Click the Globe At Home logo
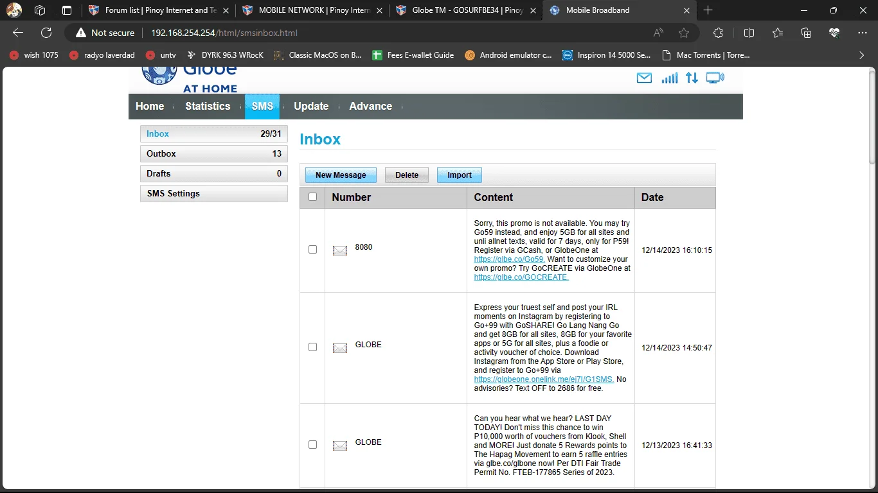Image resolution: width=878 pixels, height=493 pixels. click(x=190, y=79)
